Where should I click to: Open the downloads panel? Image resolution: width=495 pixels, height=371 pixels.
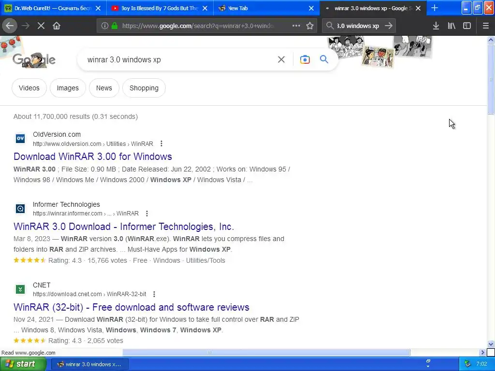436,26
